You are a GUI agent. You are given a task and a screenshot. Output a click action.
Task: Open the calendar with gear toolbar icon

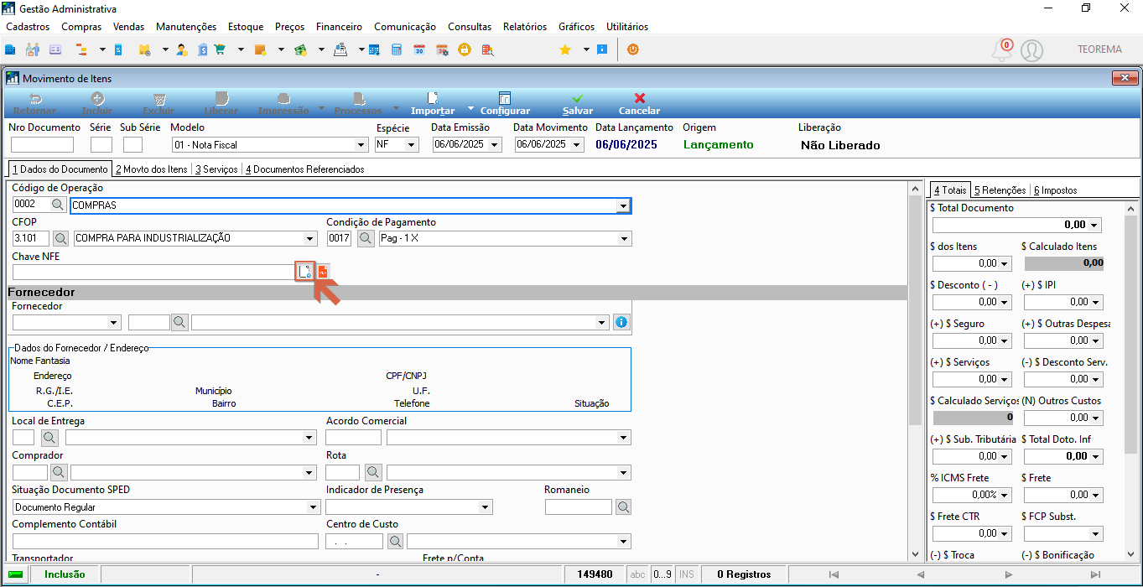click(x=442, y=49)
